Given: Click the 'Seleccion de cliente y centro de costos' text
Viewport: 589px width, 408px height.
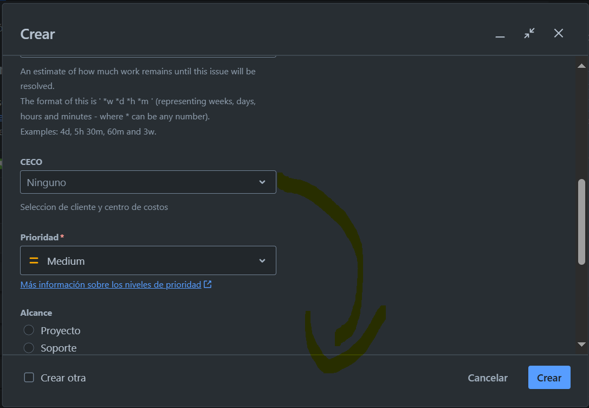Looking at the screenshot, I should [94, 207].
